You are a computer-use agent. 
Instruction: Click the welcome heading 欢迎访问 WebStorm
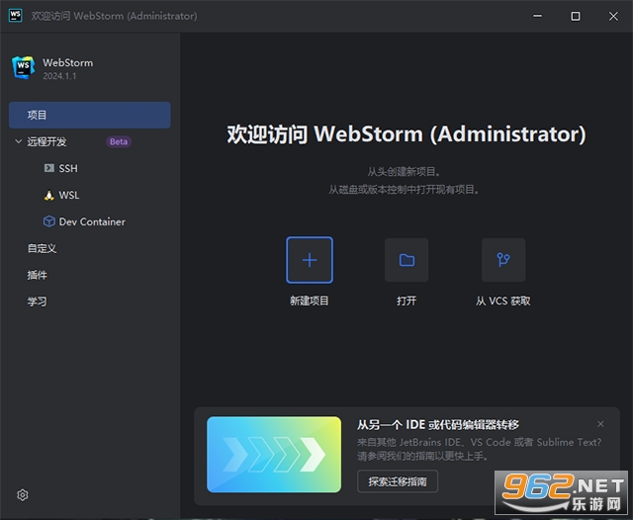tap(407, 134)
